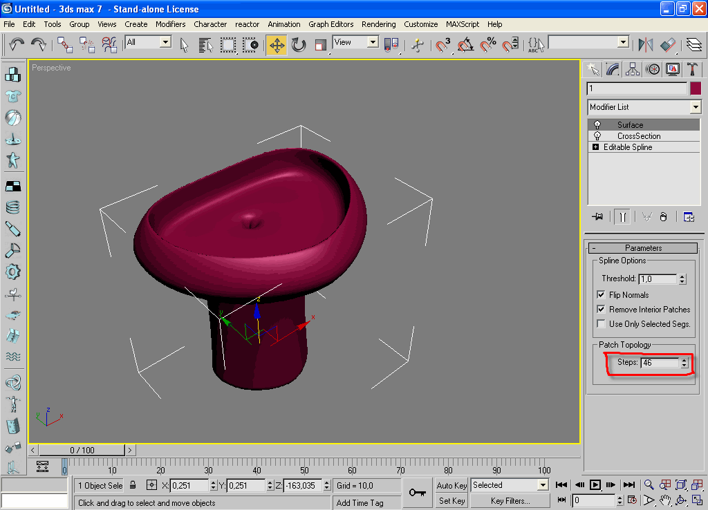Click the Undo arrow icon
This screenshot has height=510, width=708.
pos(17,46)
